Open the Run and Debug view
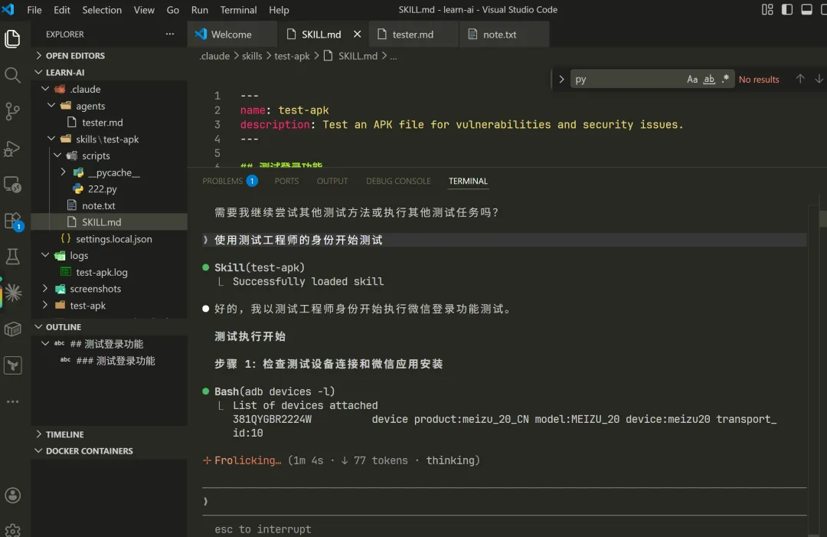The image size is (827, 537). (x=12, y=149)
